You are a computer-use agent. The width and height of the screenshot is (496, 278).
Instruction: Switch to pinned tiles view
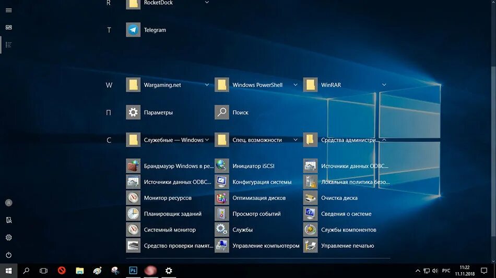8,28
